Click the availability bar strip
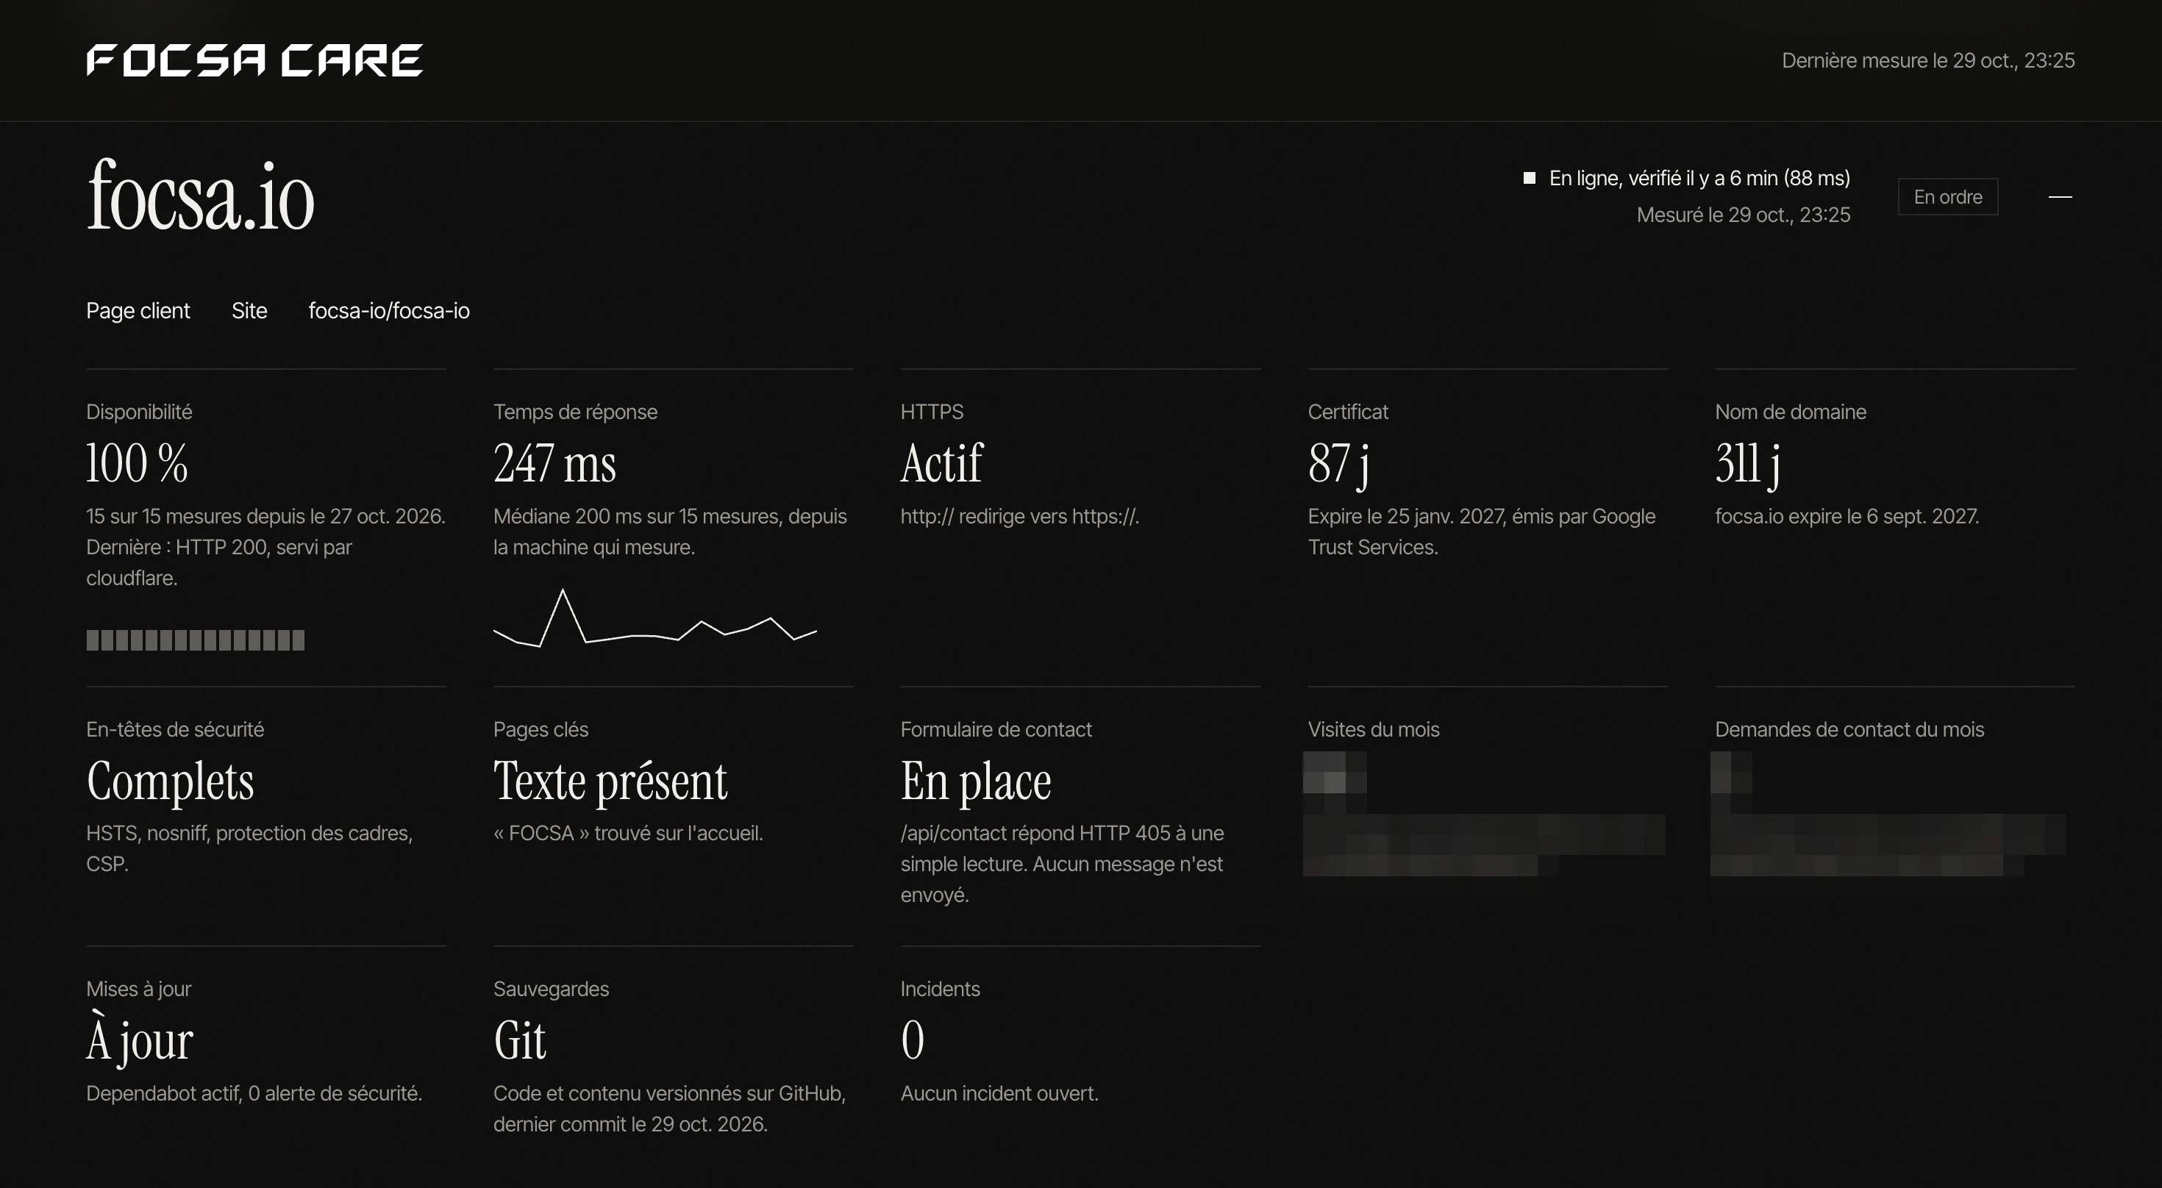Image resolution: width=2162 pixels, height=1188 pixels. point(196,640)
